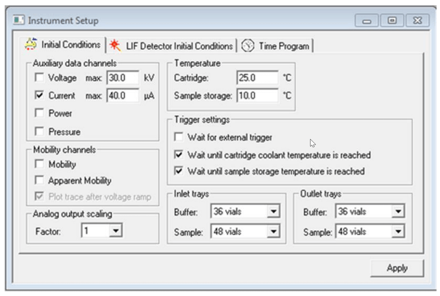
Task: Maximize the Instrument Setup window
Action: click(x=391, y=21)
